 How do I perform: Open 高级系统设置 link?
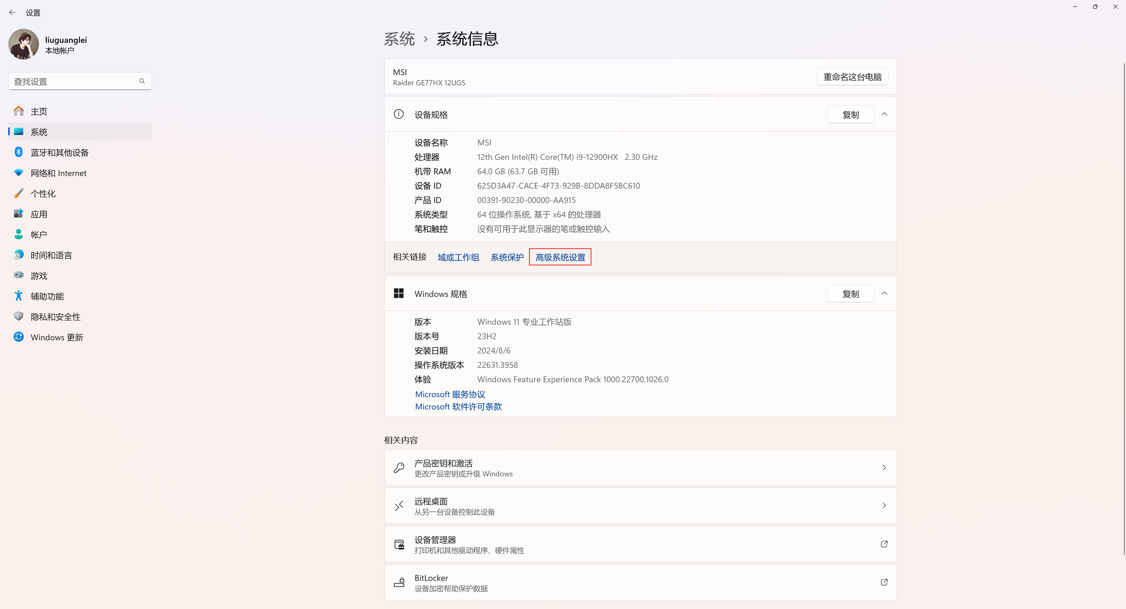coord(560,258)
